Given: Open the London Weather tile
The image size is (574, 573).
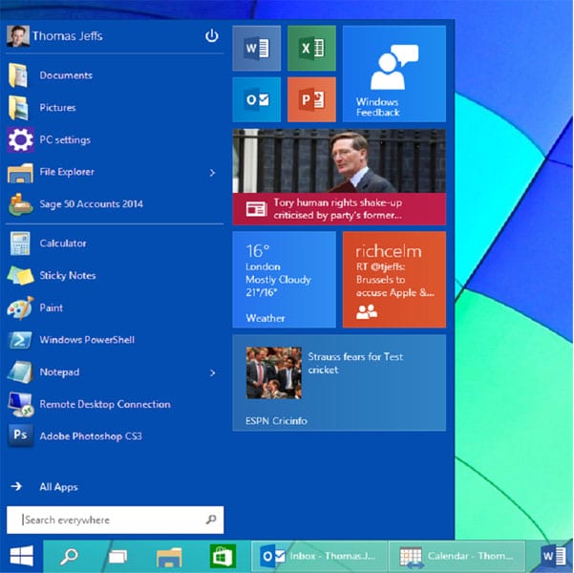Looking at the screenshot, I should (284, 280).
